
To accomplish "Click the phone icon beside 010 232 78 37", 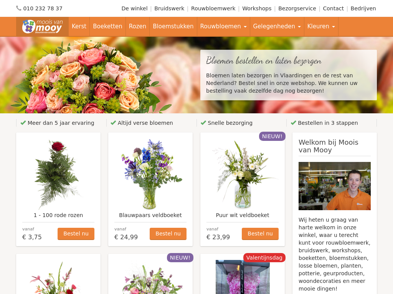I will click(19, 8).
